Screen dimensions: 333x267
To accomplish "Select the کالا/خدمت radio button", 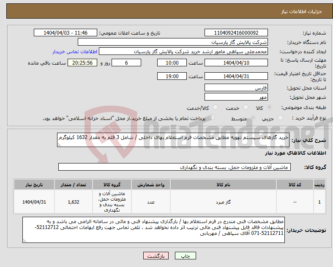I will pyautogui.click(x=215, y=107).
